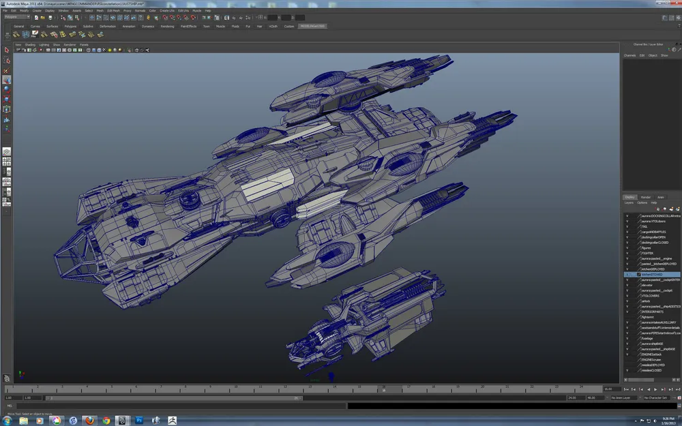Open the Edit Mesh menu
682x426 pixels.
112,11
